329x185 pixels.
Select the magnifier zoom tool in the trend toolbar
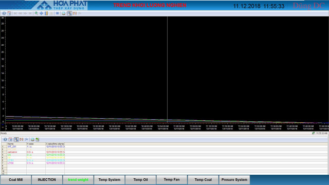click(x=36, y=13)
